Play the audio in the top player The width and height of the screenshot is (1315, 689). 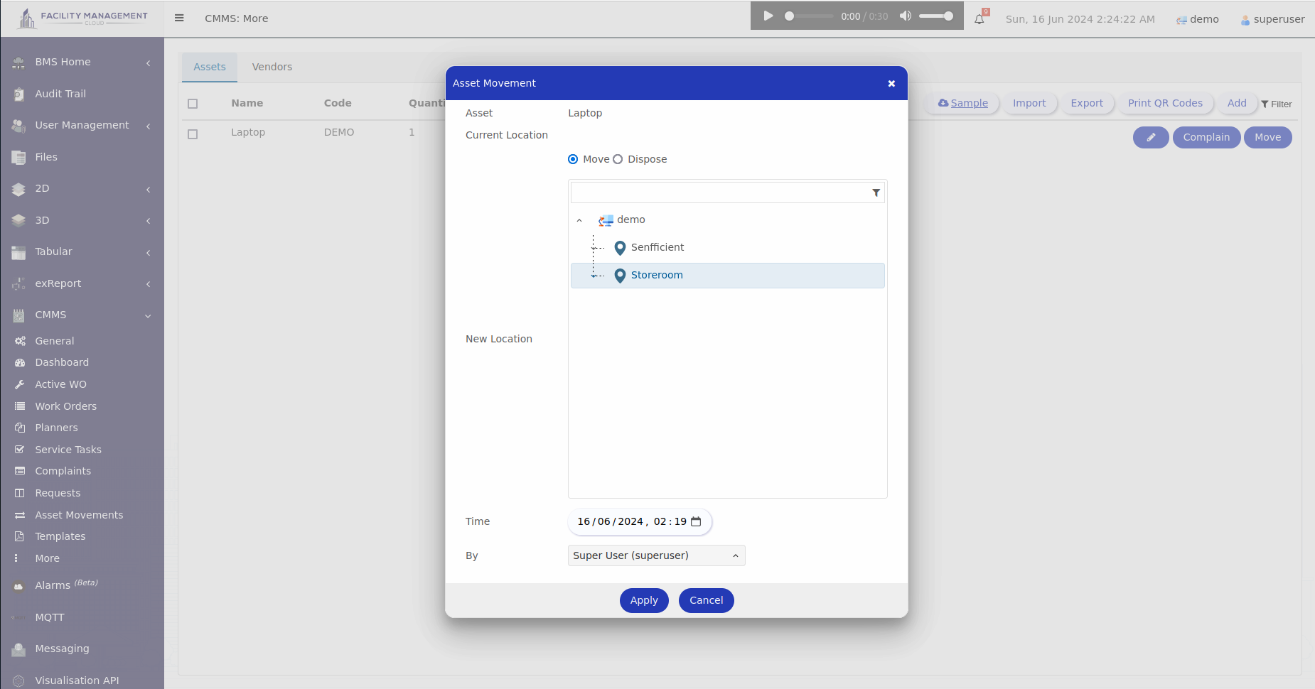[x=768, y=16]
